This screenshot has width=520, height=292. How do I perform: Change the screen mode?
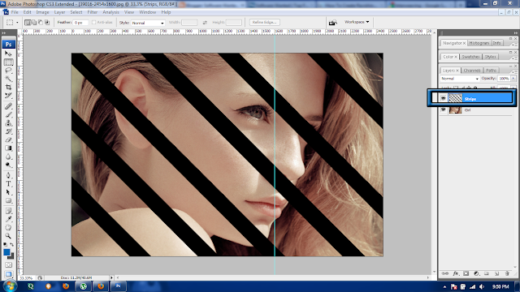(8, 274)
